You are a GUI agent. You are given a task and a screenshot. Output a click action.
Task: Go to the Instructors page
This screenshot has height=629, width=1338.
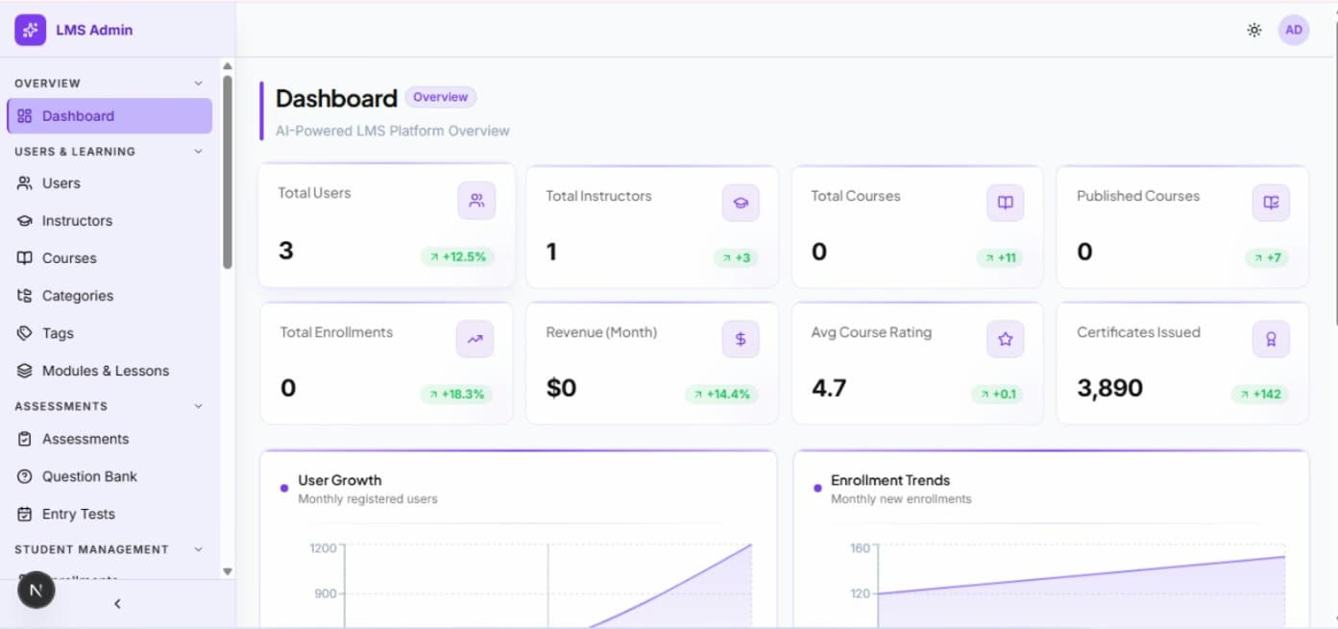coord(109,221)
